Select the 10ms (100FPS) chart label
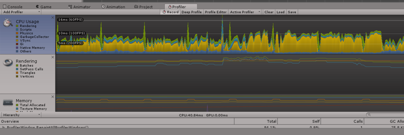Screen dimensions: 404x135 click(72, 33)
